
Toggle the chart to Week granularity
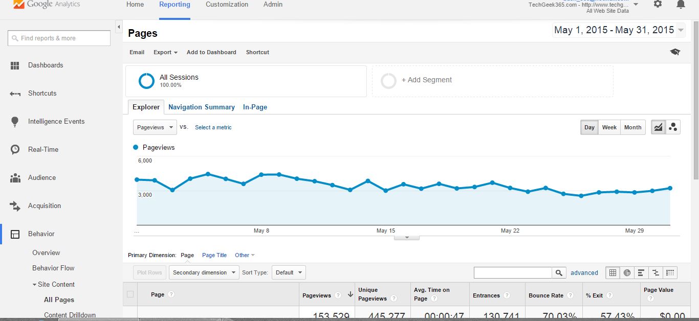click(609, 127)
